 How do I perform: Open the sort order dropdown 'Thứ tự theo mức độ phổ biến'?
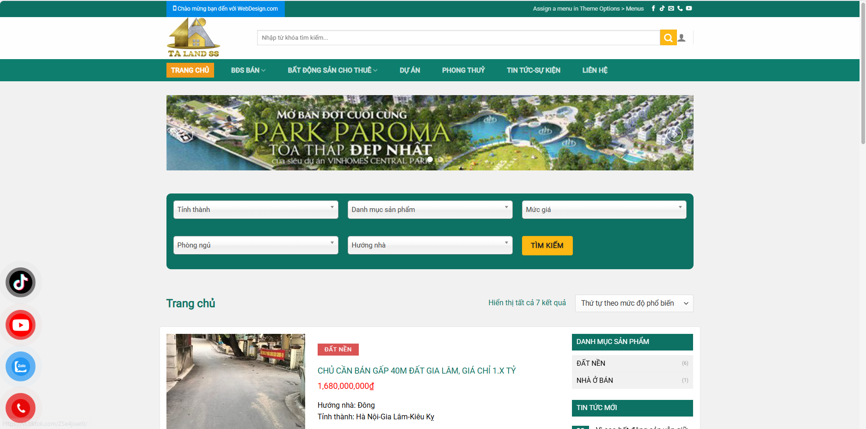click(x=634, y=303)
